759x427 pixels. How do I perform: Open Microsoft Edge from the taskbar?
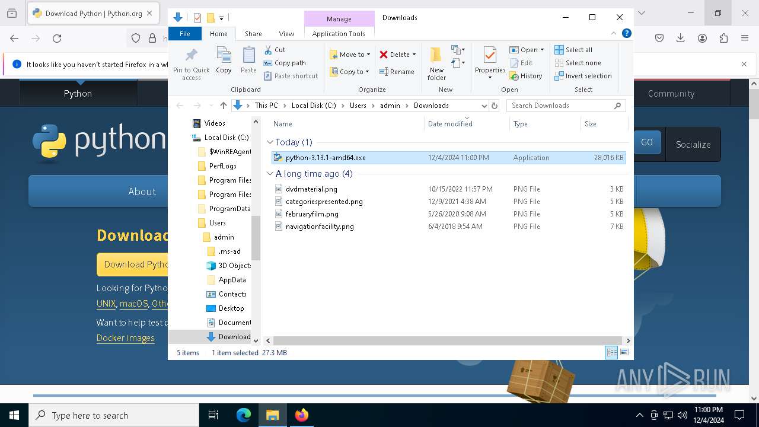click(x=244, y=415)
